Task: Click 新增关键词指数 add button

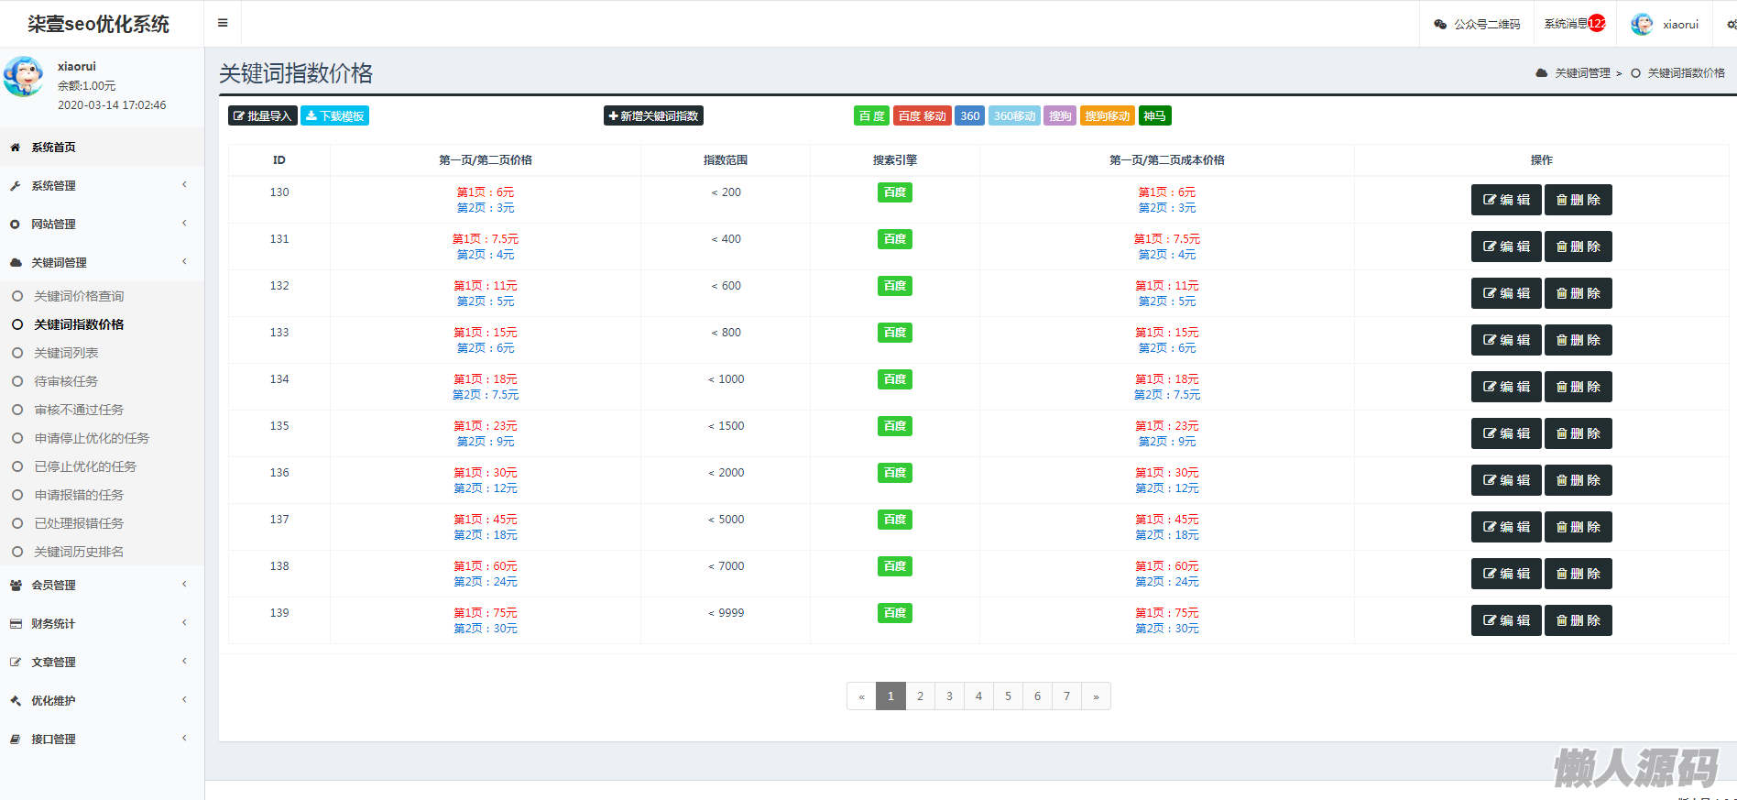Action: [x=653, y=116]
